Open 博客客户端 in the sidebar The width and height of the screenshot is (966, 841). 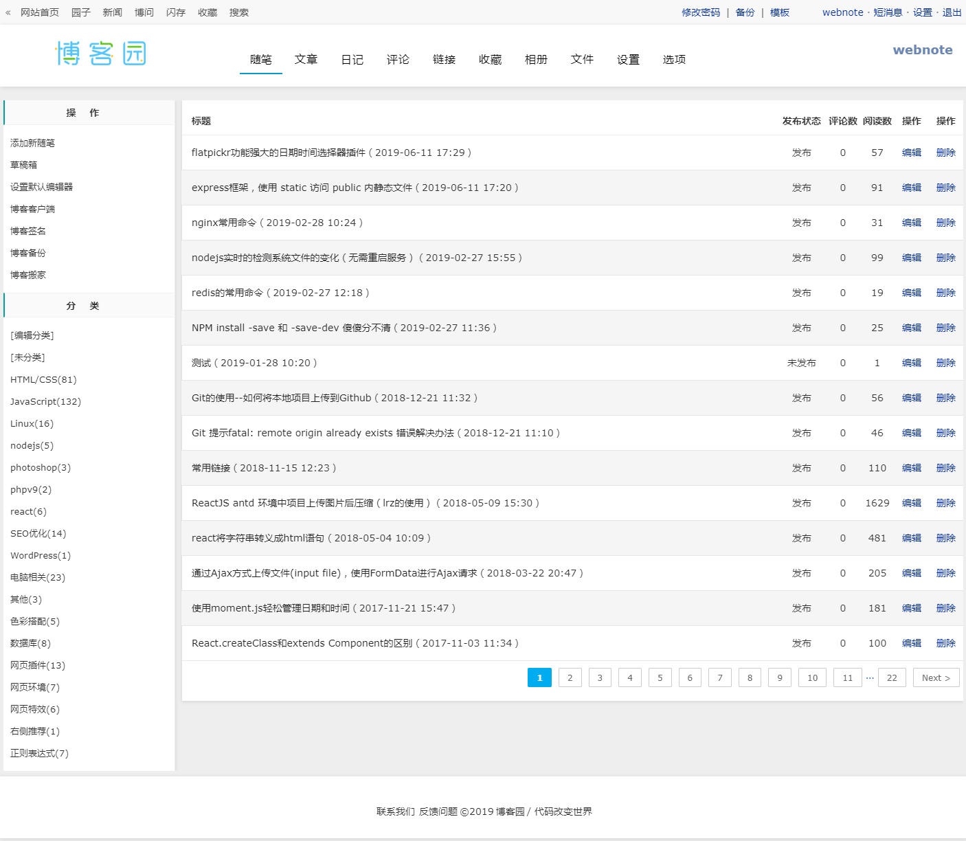[x=33, y=209]
